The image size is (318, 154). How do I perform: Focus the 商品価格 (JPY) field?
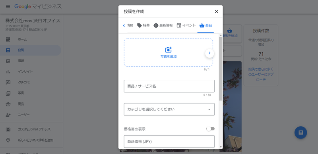[169, 142]
